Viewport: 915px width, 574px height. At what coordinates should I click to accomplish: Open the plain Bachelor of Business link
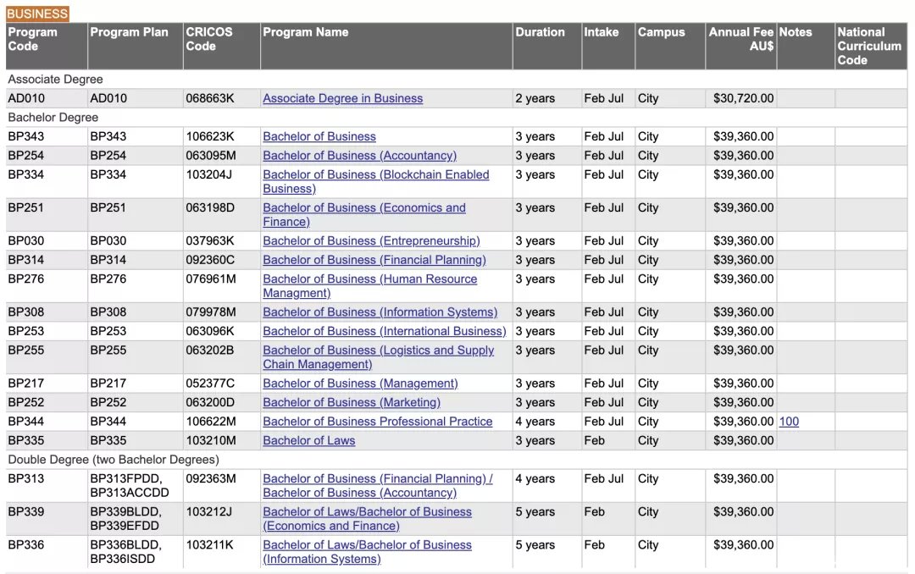(319, 136)
